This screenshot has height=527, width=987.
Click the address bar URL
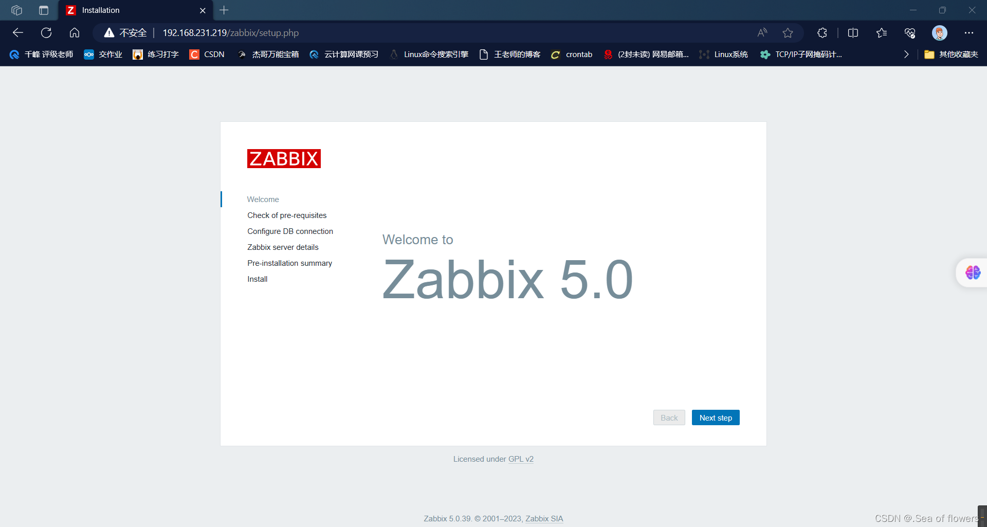click(230, 33)
